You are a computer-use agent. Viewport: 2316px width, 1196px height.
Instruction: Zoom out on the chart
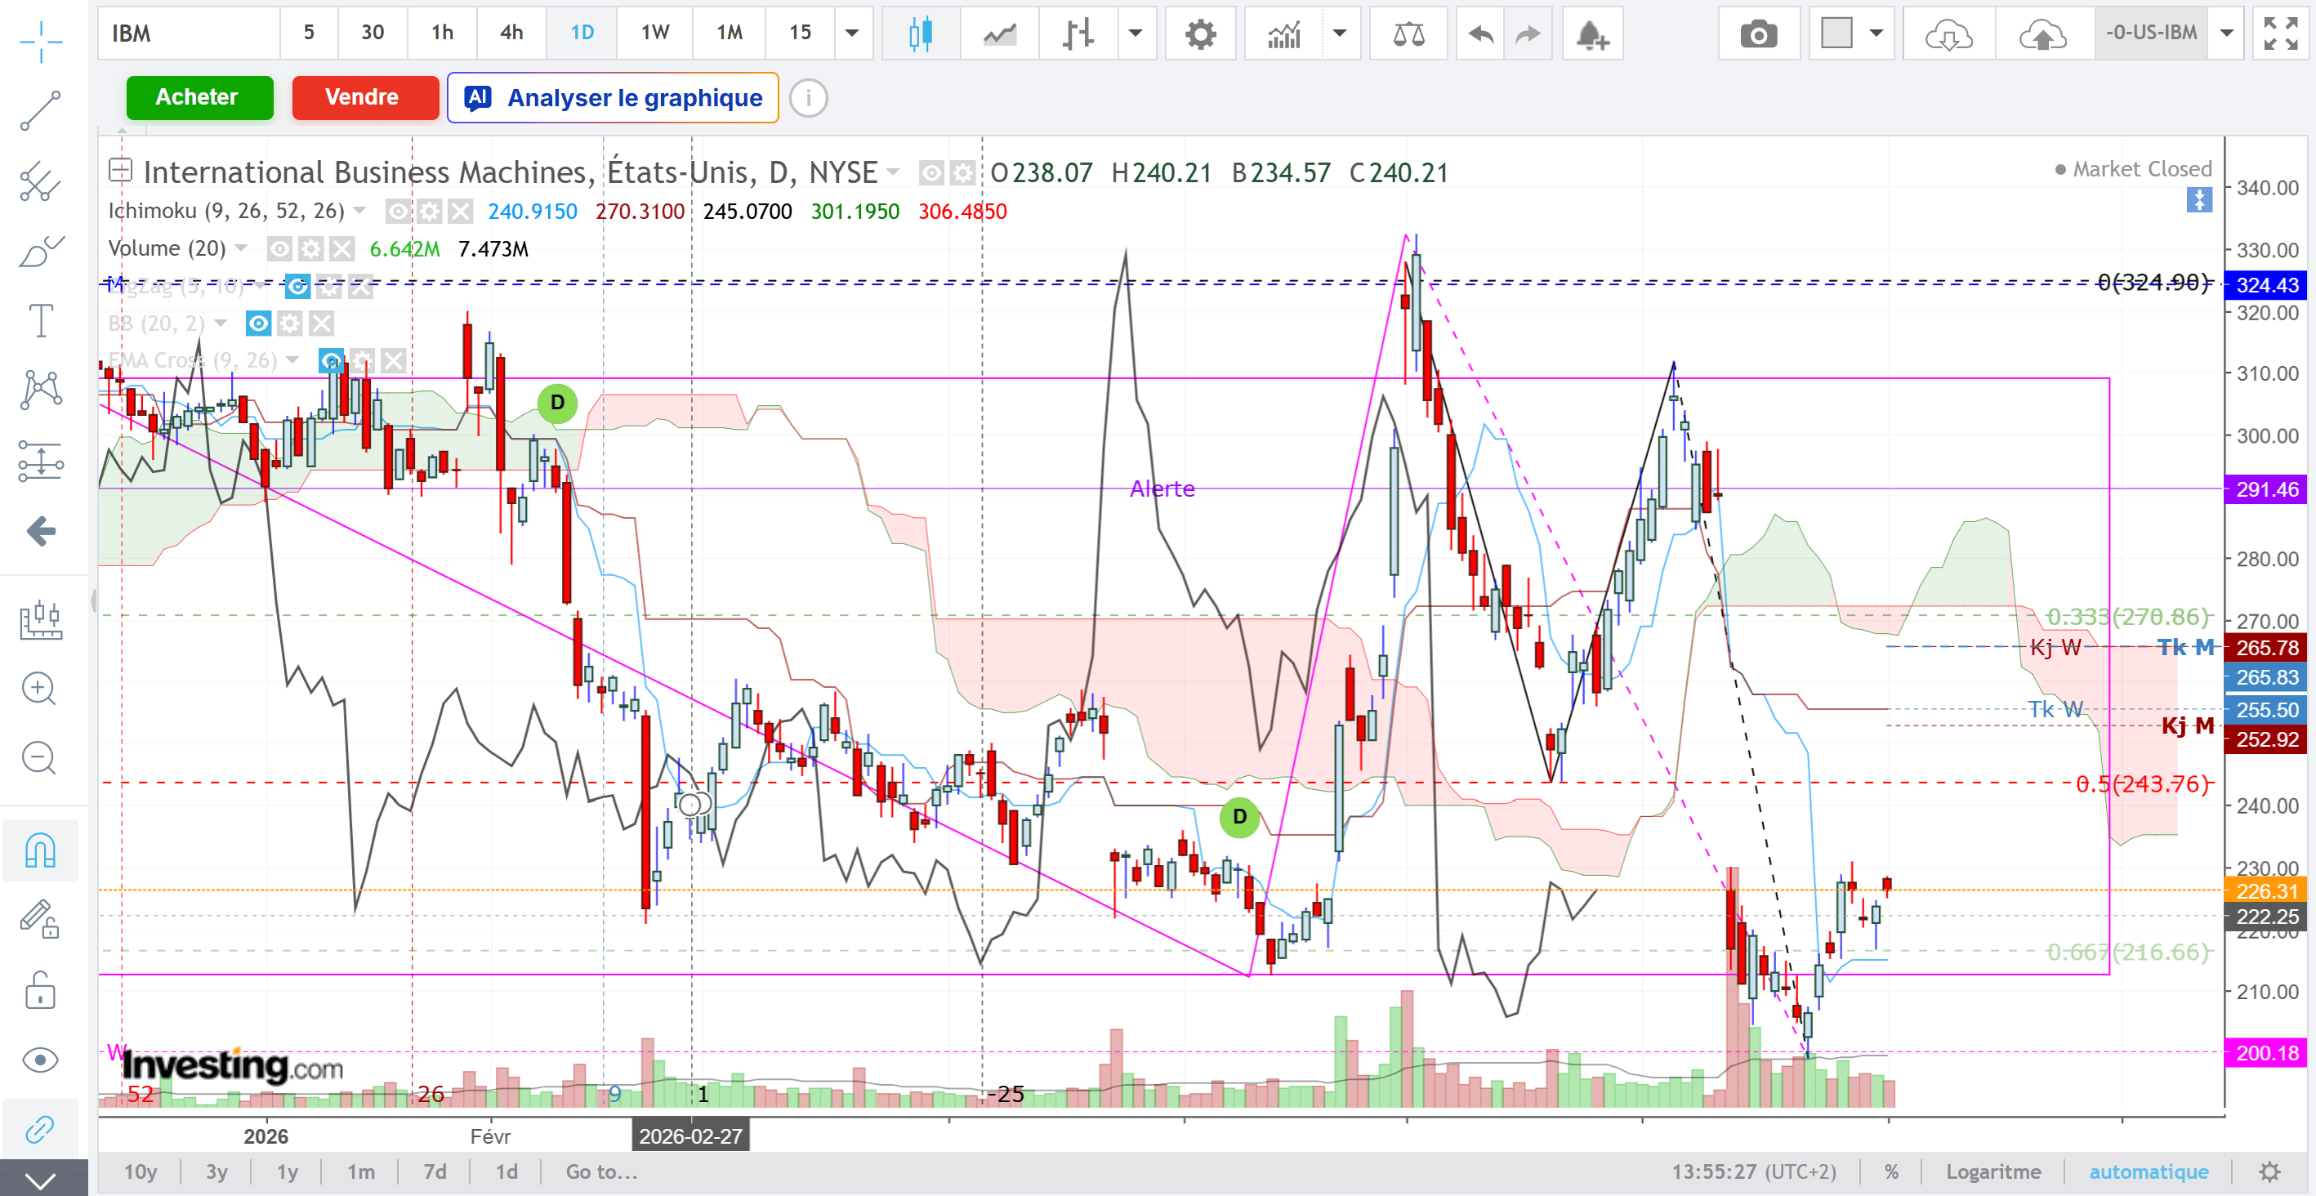point(41,758)
